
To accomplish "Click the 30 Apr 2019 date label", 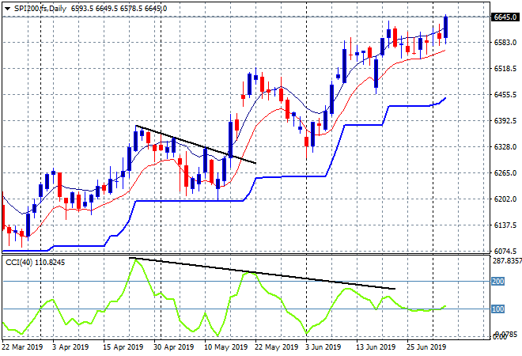I will [x=173, y=347].
